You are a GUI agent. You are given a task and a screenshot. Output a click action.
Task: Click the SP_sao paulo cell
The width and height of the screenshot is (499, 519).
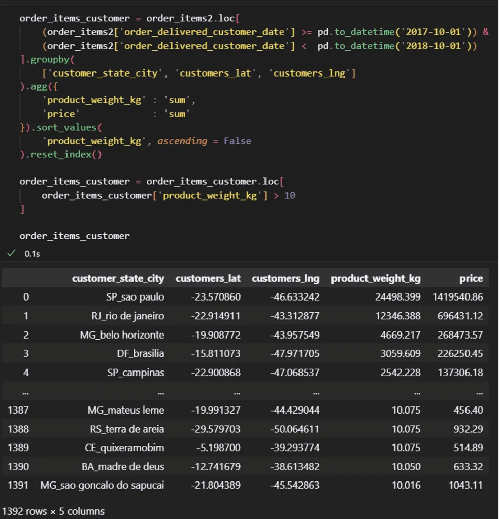(135, 297)
